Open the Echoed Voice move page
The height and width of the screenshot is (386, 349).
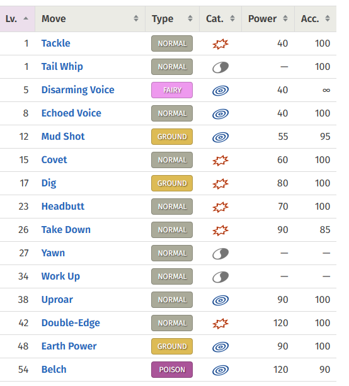pos(71,113)
